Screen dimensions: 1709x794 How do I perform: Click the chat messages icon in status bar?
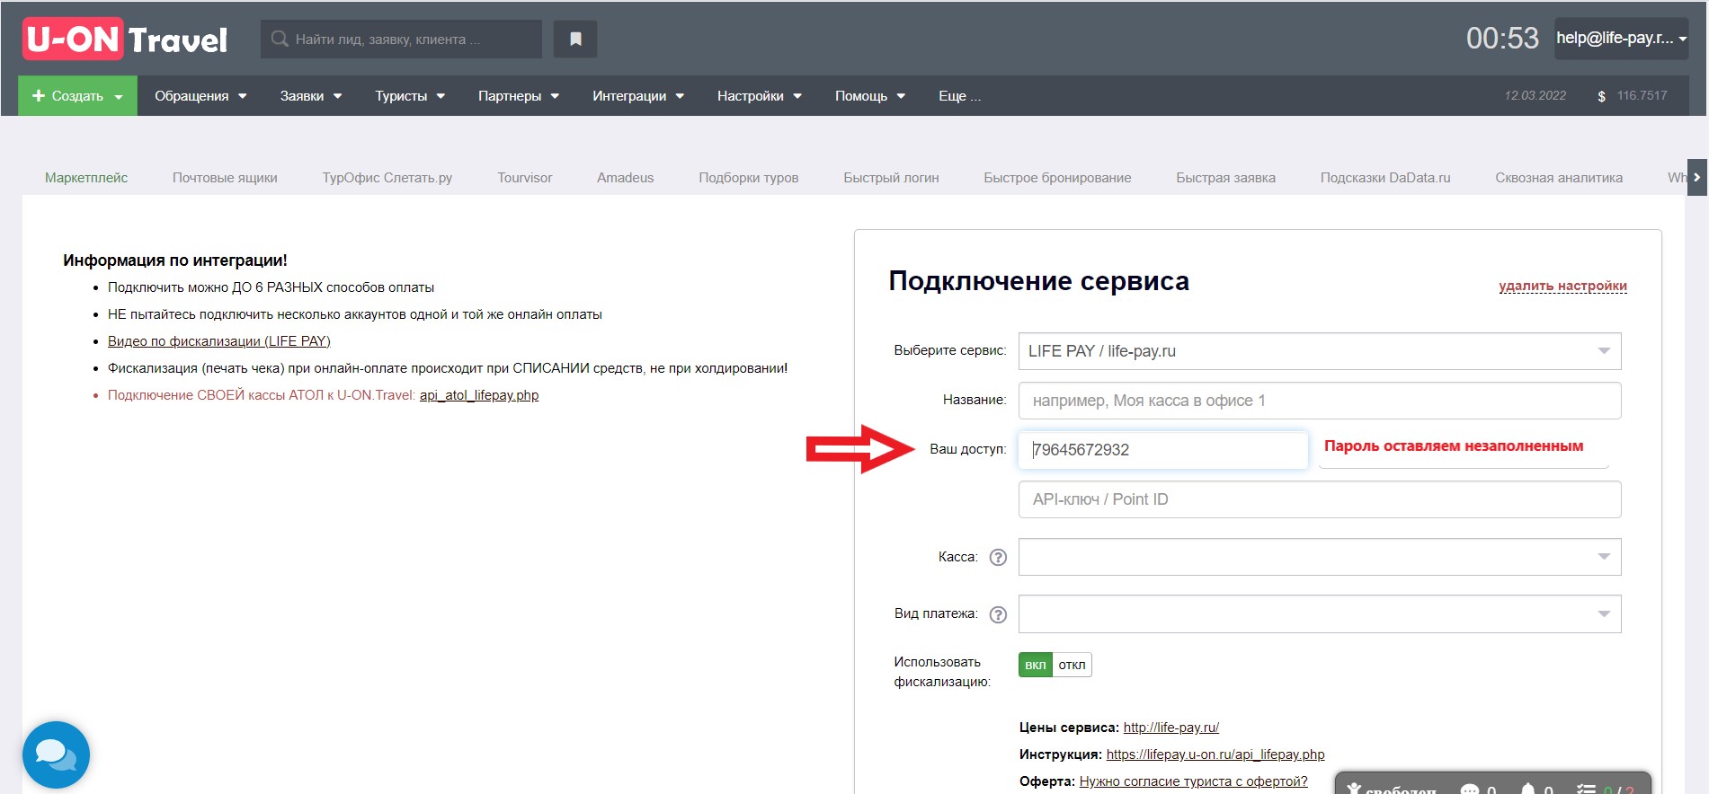(1470, 789)
